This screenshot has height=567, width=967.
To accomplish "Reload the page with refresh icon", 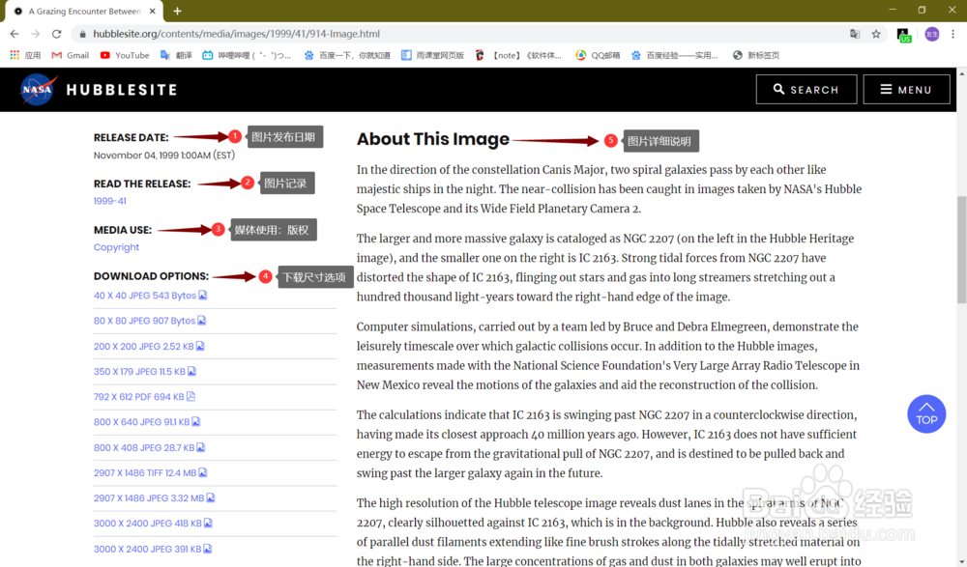I will click(x=57, y=34).
